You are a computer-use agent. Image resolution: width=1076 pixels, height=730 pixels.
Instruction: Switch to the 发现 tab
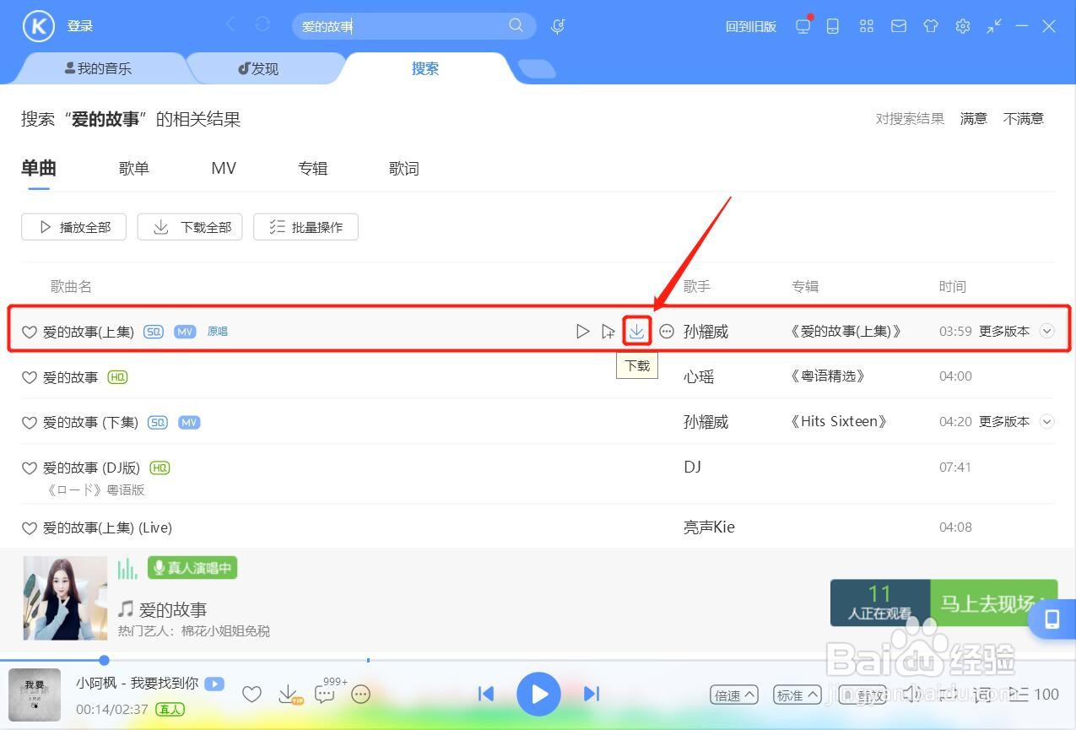tap(264, 68)
